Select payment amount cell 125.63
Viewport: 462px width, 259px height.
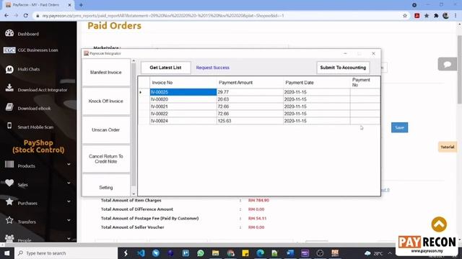250,121
